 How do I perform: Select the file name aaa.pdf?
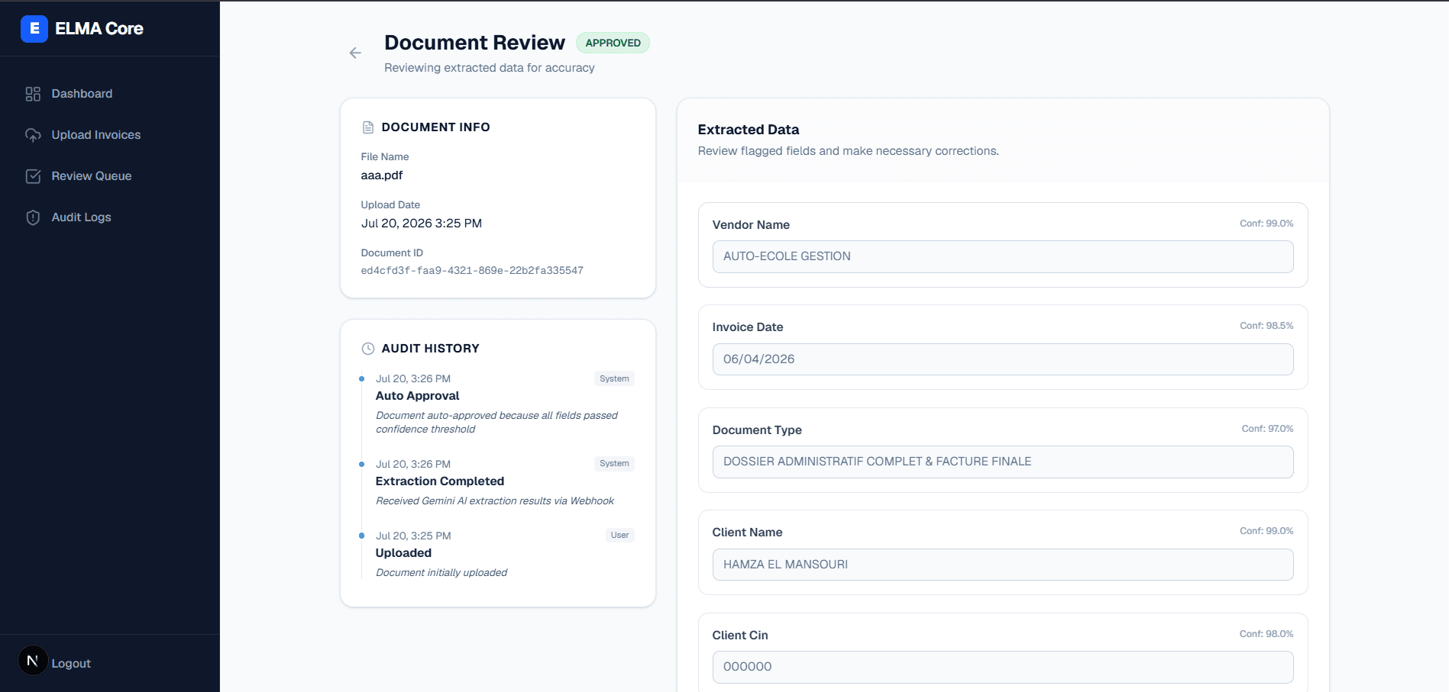pyautogui.click(x=382, y=175)
